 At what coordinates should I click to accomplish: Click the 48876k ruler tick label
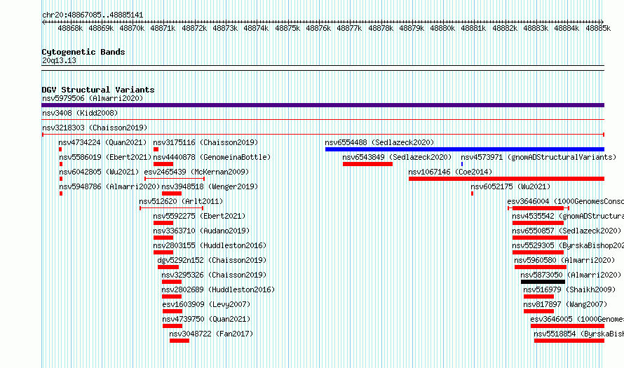point(318,28)
